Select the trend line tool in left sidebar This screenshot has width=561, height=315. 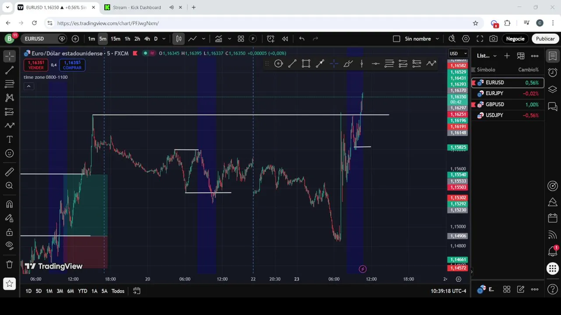coord(9,70)
